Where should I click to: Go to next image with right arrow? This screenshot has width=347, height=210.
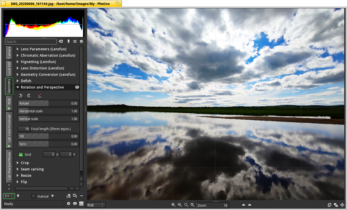tap(250, 205)
